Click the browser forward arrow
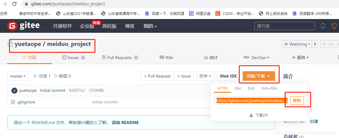The image size is (339, 138). 5,4
